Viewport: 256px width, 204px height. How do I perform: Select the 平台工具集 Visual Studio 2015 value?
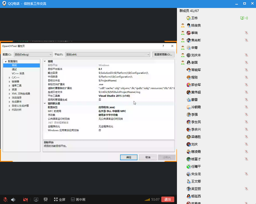(x=114, y=96)
